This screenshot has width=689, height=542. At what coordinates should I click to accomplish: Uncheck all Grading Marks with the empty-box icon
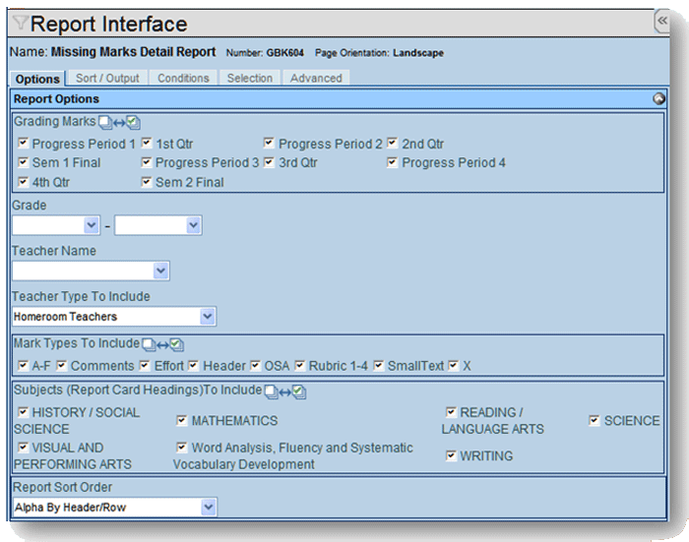click(105, 123)
